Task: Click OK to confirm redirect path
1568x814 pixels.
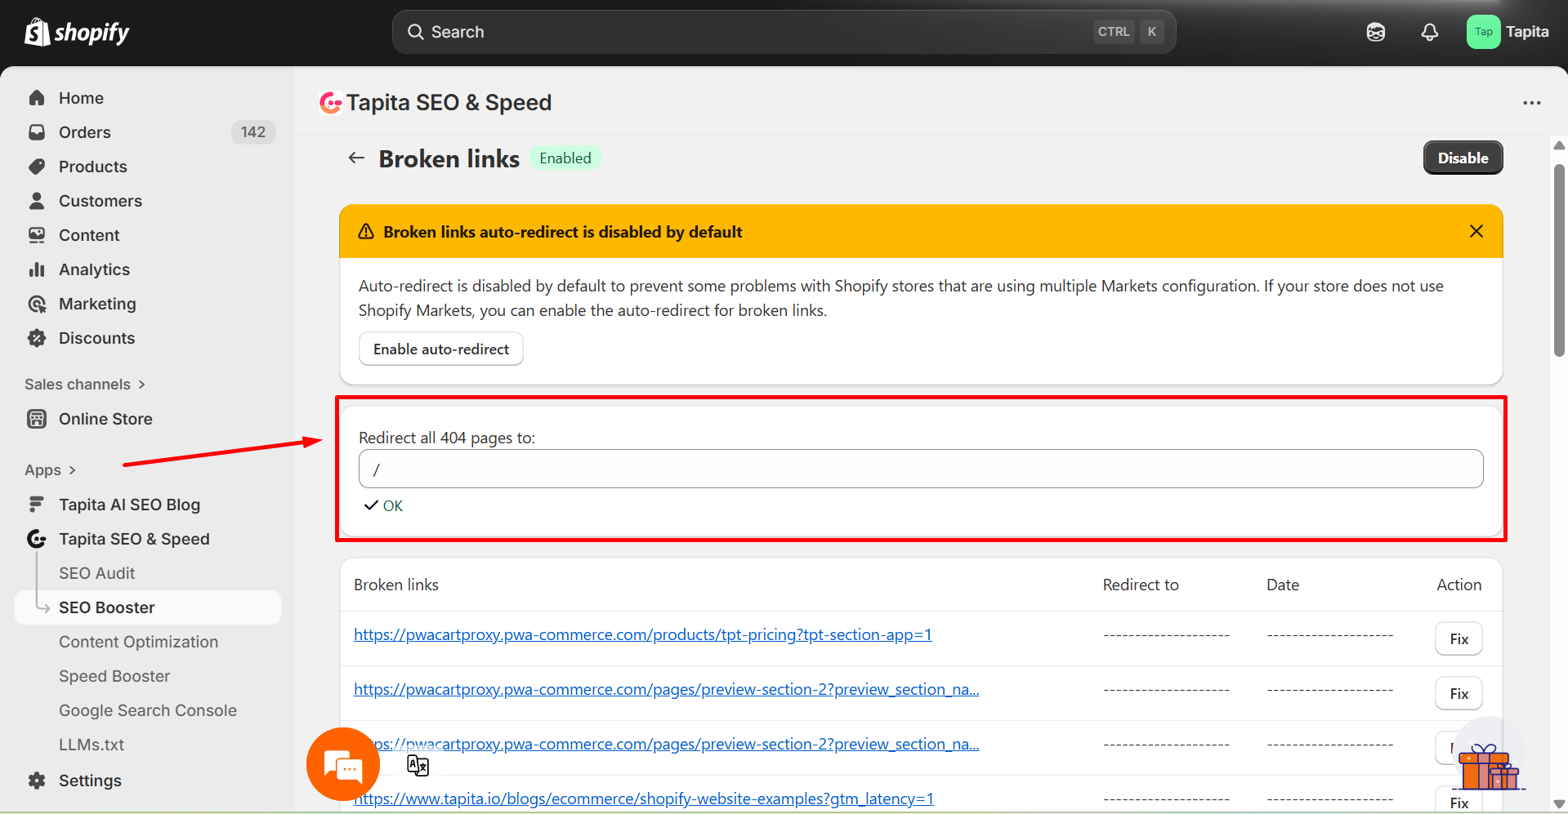Action: 383,505
